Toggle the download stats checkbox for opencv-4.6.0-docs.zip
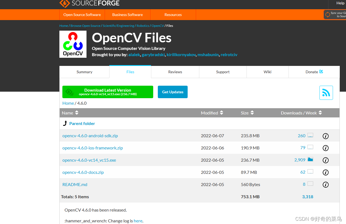The image size is (346, 224). [x=310, y=172]
